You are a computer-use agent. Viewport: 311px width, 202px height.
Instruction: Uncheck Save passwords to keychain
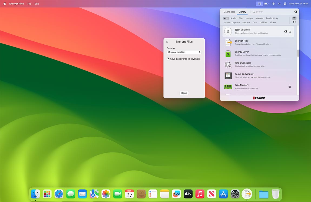pos(168,59)
